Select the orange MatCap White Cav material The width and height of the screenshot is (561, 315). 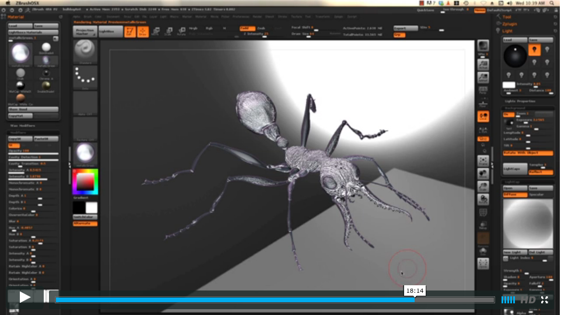click(20, 98)
